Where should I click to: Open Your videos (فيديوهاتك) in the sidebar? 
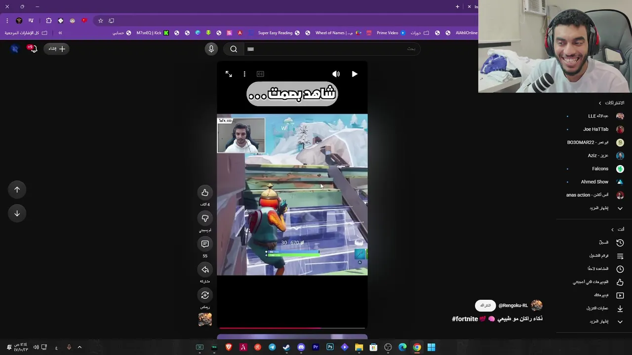click(608, 295)
